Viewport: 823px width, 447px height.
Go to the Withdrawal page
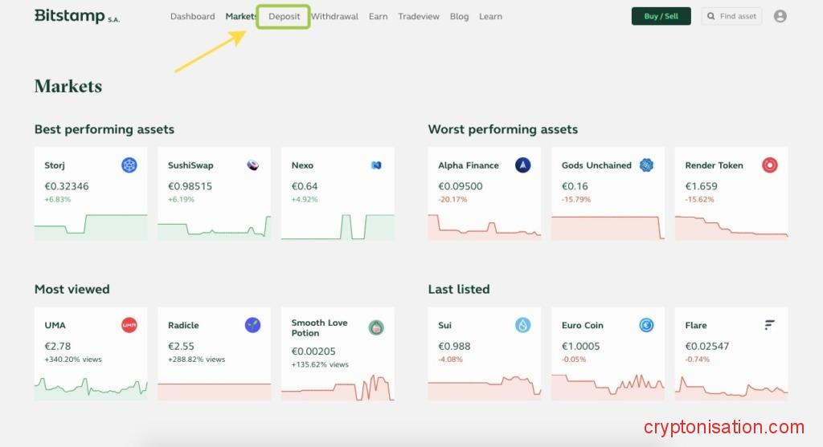pyautogui.click(x=334, y=16)
